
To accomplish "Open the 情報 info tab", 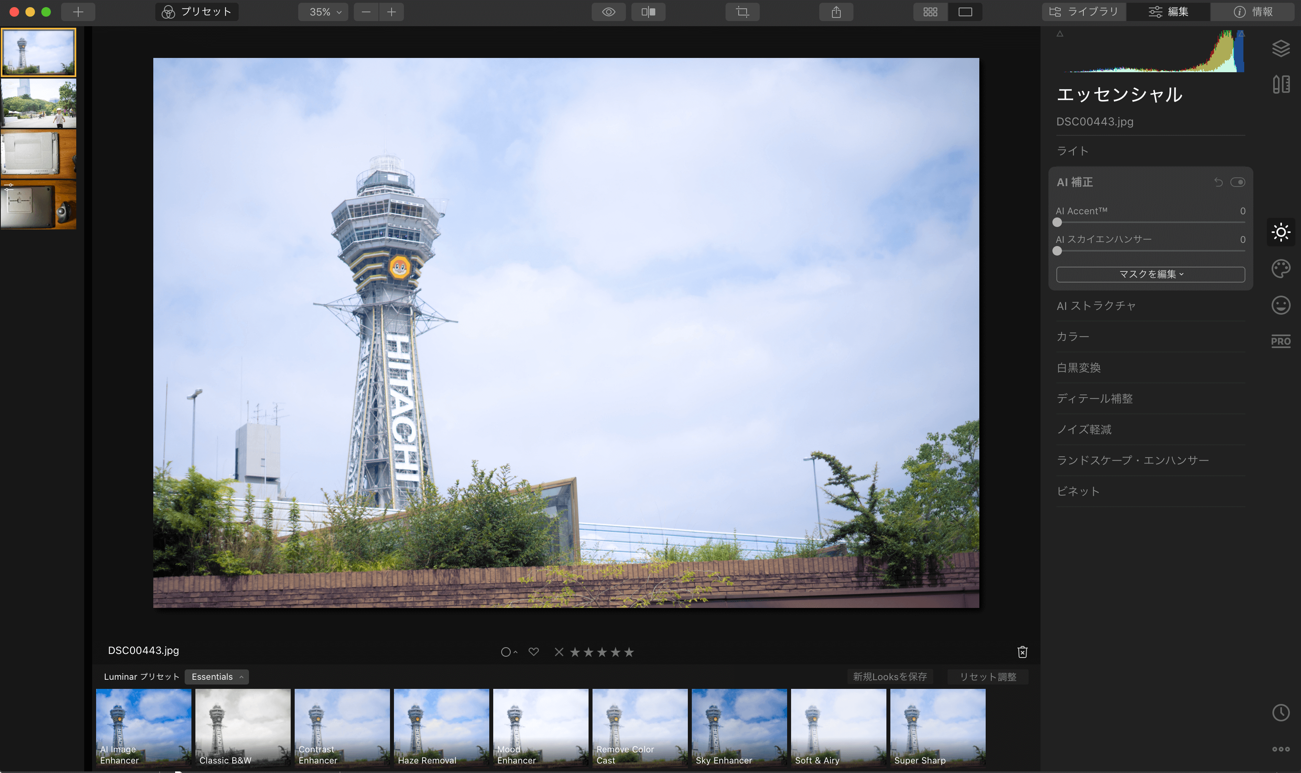I will [x=1253, y=12].
